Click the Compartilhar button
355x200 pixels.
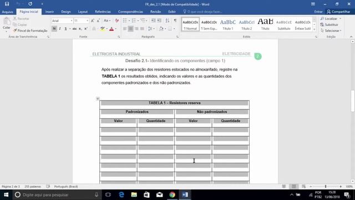(x=338, y=12)
